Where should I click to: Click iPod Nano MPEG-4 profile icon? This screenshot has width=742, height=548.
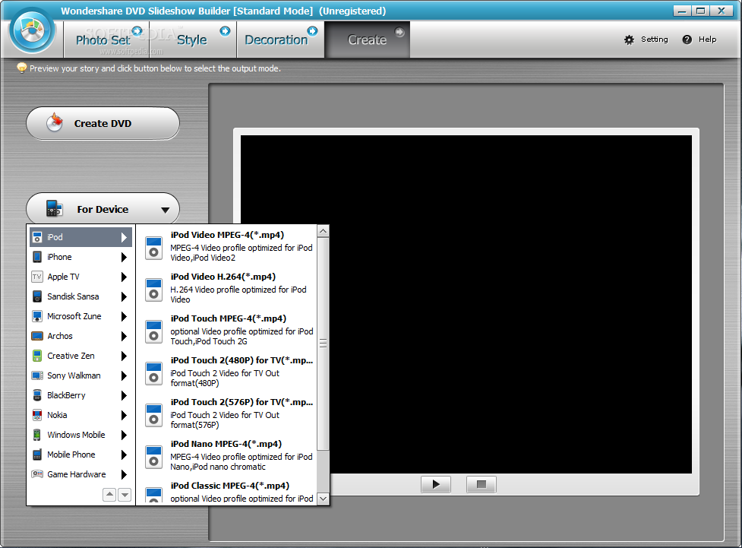(153, 456)
